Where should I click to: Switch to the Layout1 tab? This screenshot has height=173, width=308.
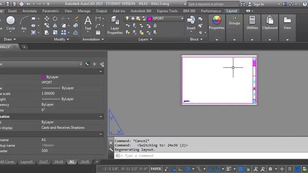coord(26,161)
